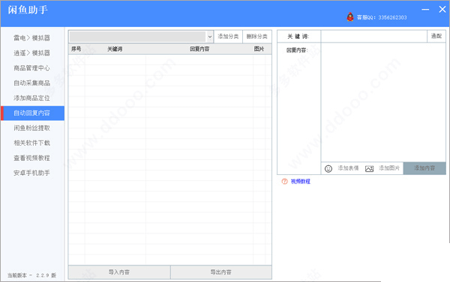Click the 图片 column header
450x282 pixels.
pos(259,49)
